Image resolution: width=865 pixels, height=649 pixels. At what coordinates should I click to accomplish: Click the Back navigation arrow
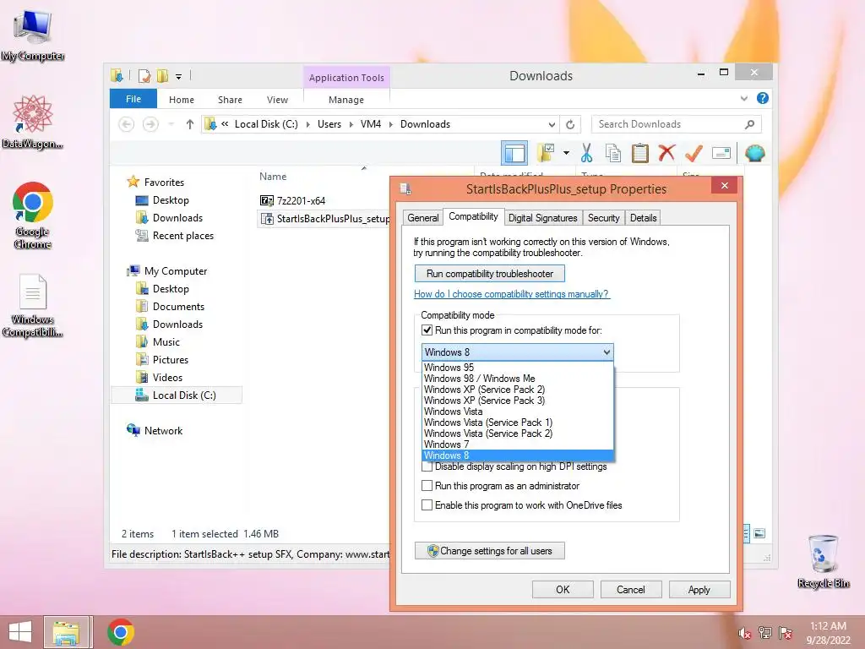[x=127, y=124]
